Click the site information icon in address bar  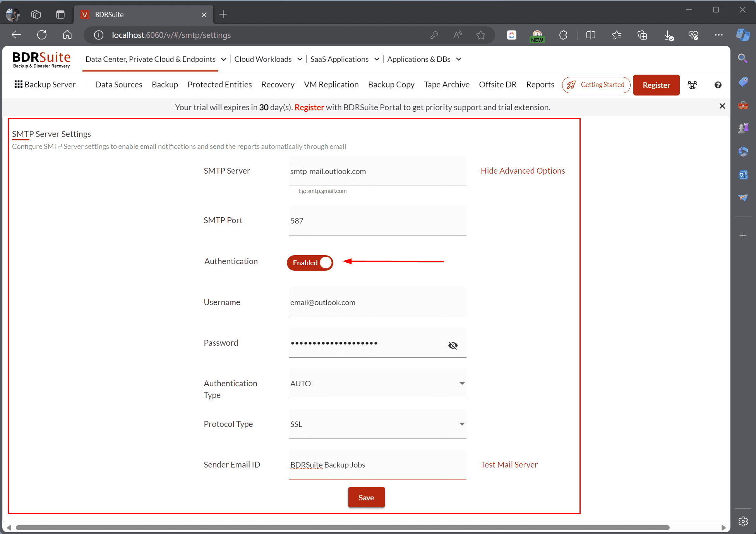pyautogui.click(x=99, y=35)
